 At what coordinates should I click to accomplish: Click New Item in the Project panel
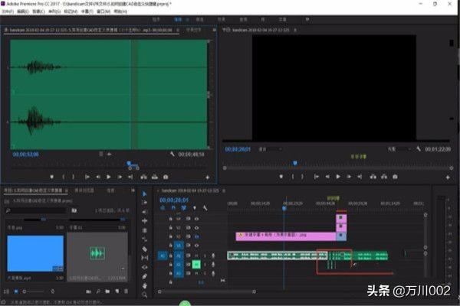117,291
